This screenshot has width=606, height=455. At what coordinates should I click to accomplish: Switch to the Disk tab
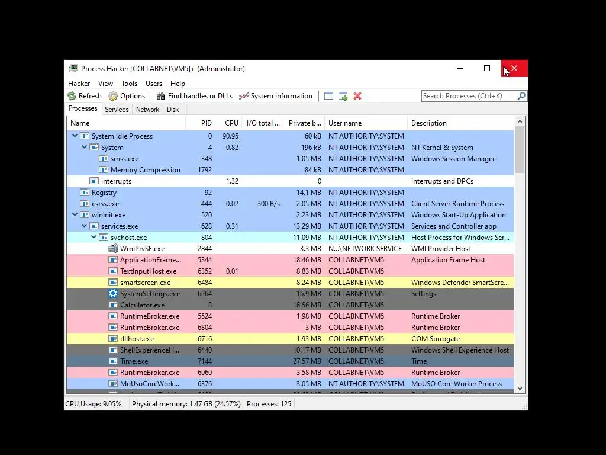coord(173,110)
